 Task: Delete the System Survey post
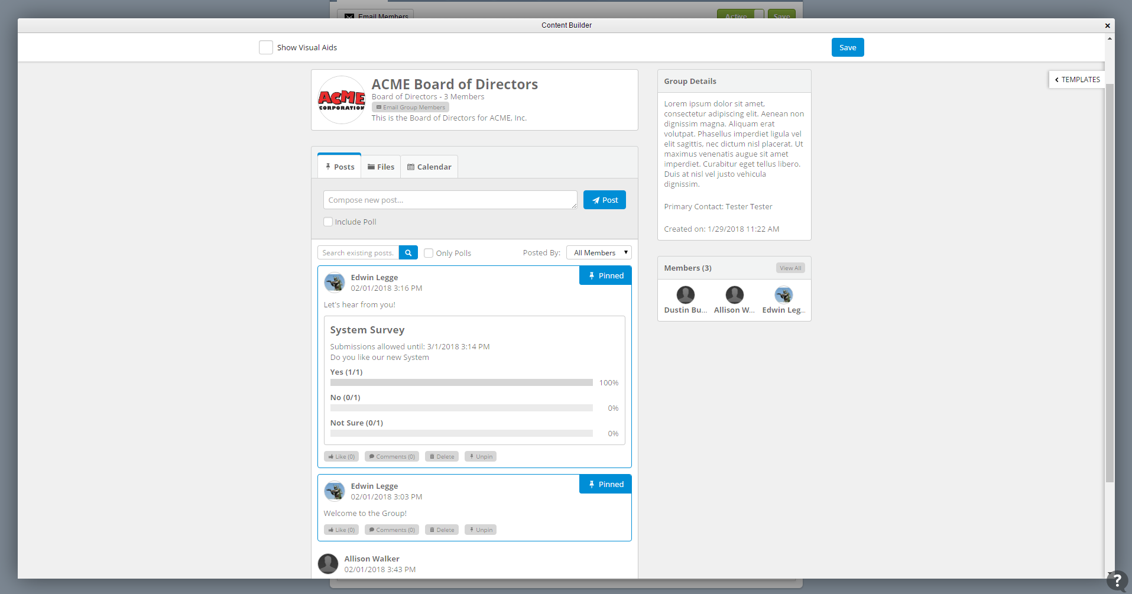coord(442,456)
